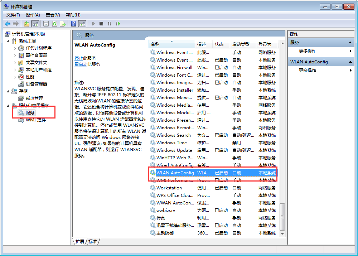The height and width of the screenshot is (256, 358).
Task: Click services list scroll down arrow
Action: point(282,234)
